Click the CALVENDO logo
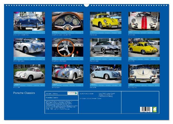173x124 pixels. point(72,93)
